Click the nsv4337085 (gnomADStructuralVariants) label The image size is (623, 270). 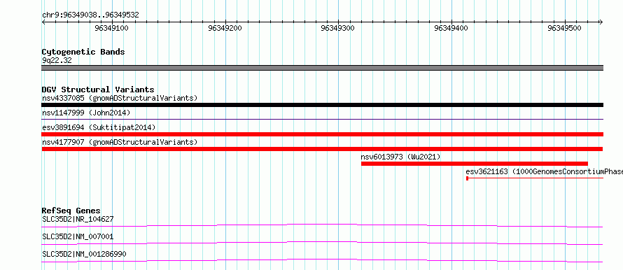click(x=120, y=98)
